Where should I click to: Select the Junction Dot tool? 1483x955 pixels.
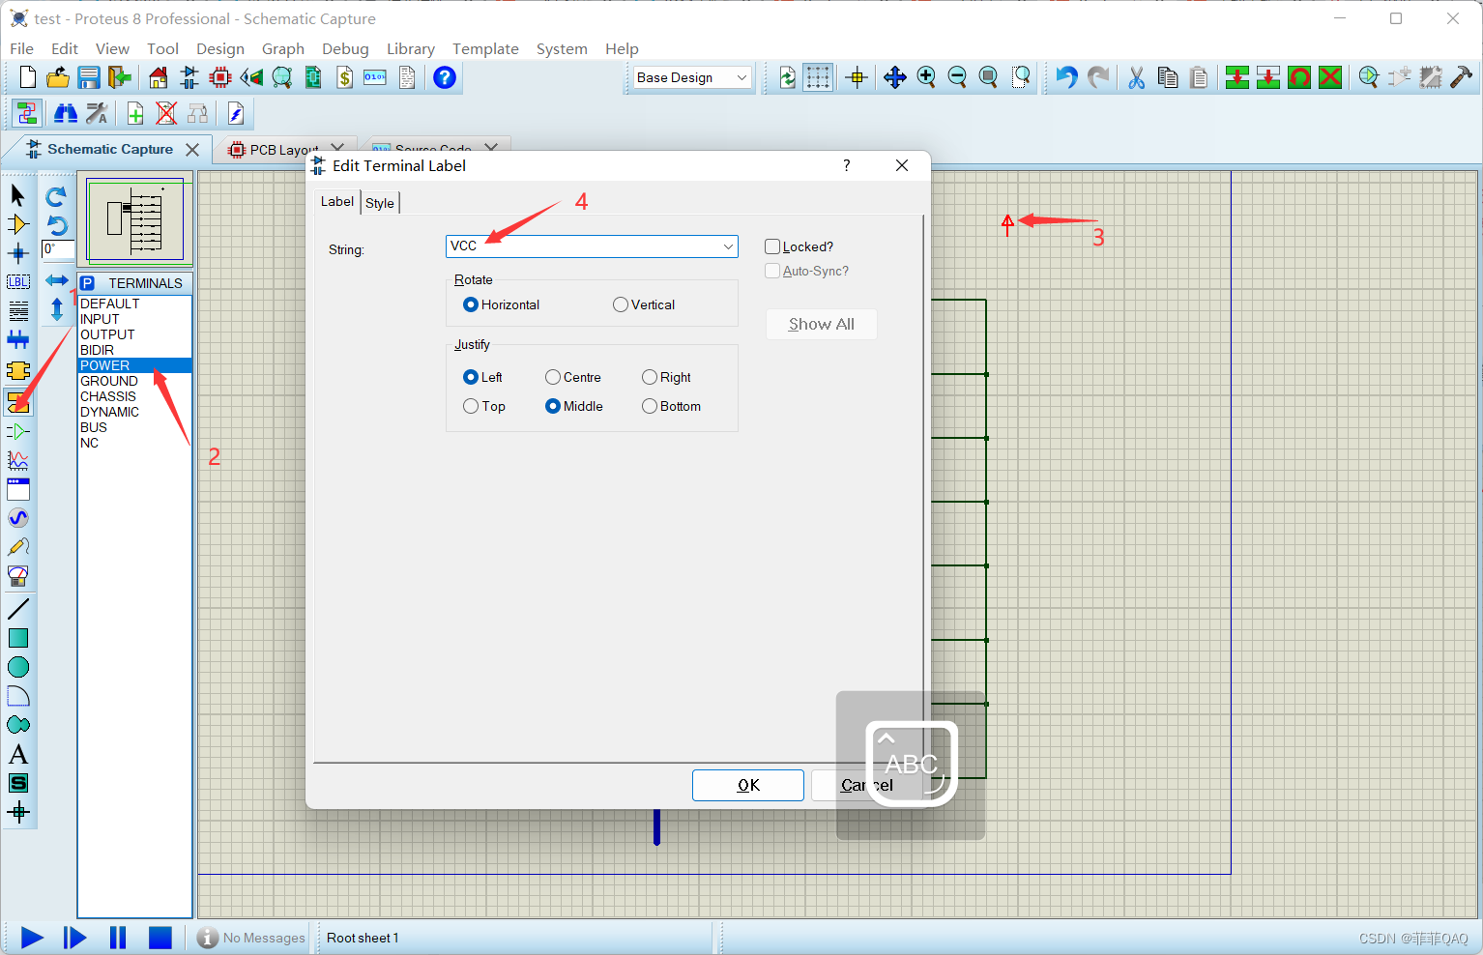coord(17,253)
